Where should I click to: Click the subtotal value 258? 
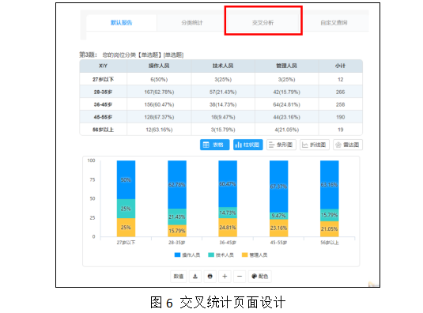click(341, 104)
